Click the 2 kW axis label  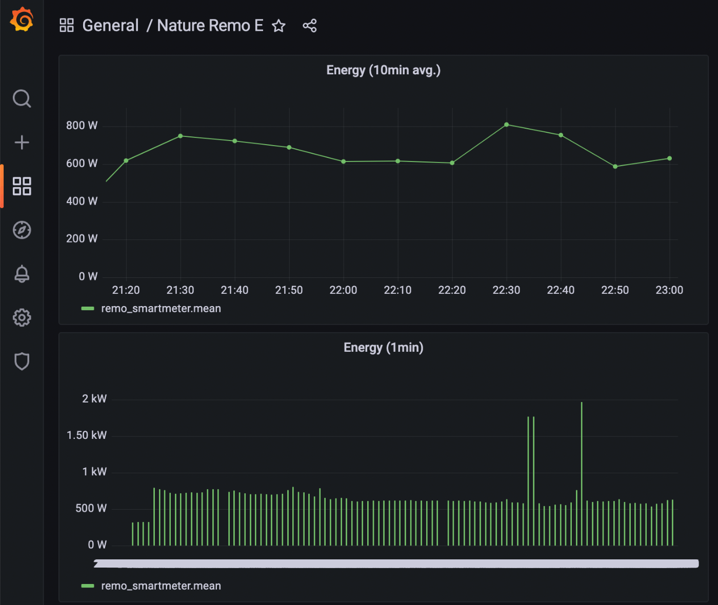94,399
